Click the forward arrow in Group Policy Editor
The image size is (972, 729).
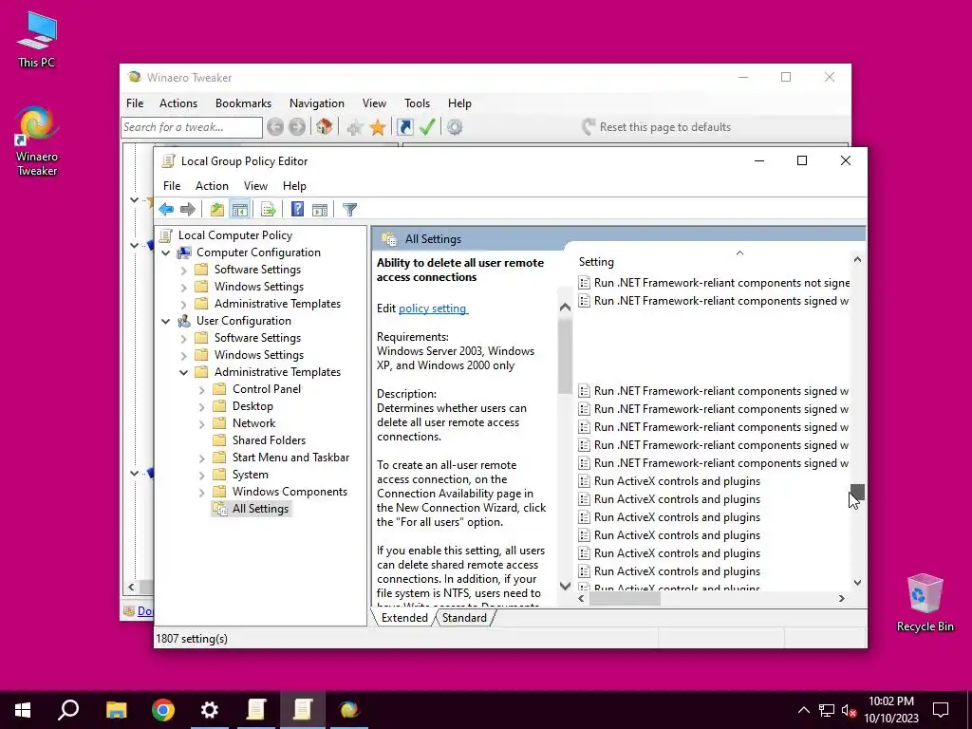(x=188, y=210)
